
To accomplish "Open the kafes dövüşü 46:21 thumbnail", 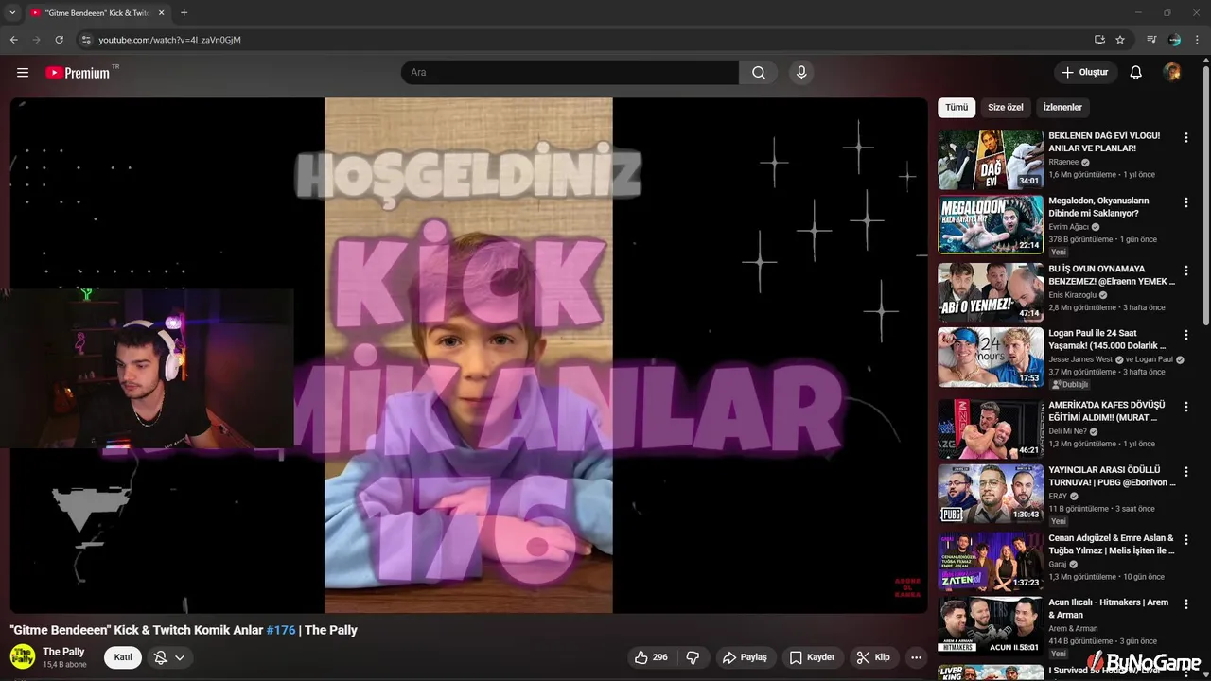I will click(991, 428).
